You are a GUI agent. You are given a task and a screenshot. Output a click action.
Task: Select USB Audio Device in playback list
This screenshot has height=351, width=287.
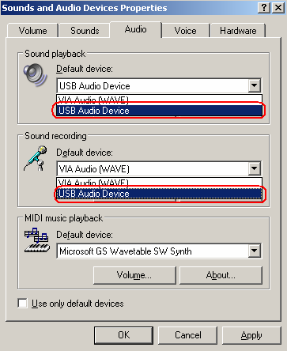(x=159, y=111)
